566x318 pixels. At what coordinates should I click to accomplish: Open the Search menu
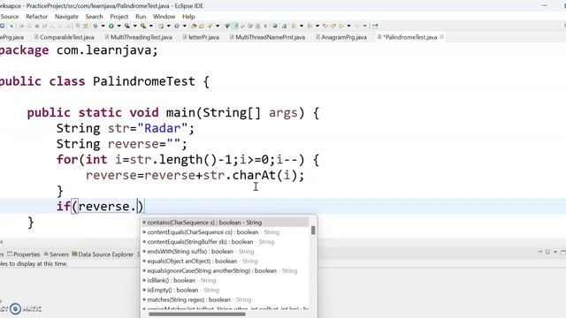(x=94, y=17)
